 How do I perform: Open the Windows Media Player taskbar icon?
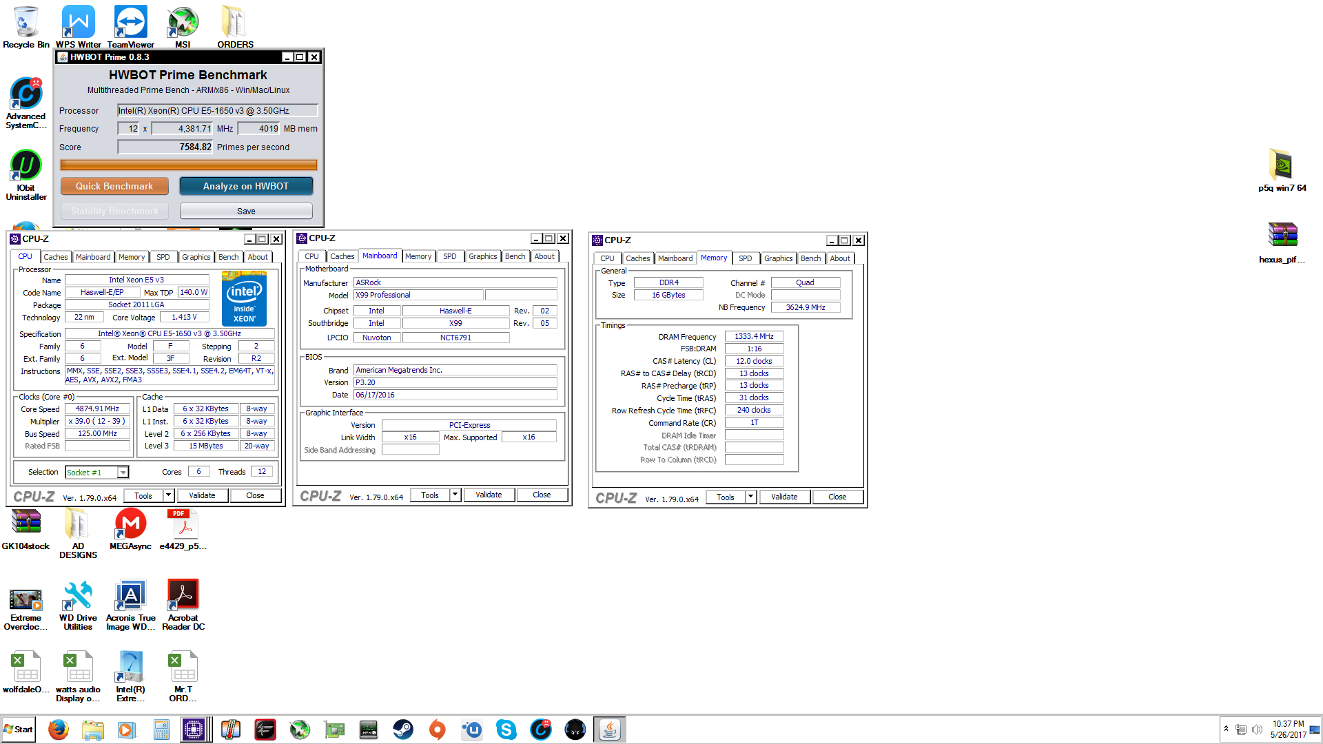126,730
